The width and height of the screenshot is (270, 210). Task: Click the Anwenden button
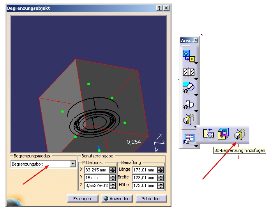[x=117, y=199]
